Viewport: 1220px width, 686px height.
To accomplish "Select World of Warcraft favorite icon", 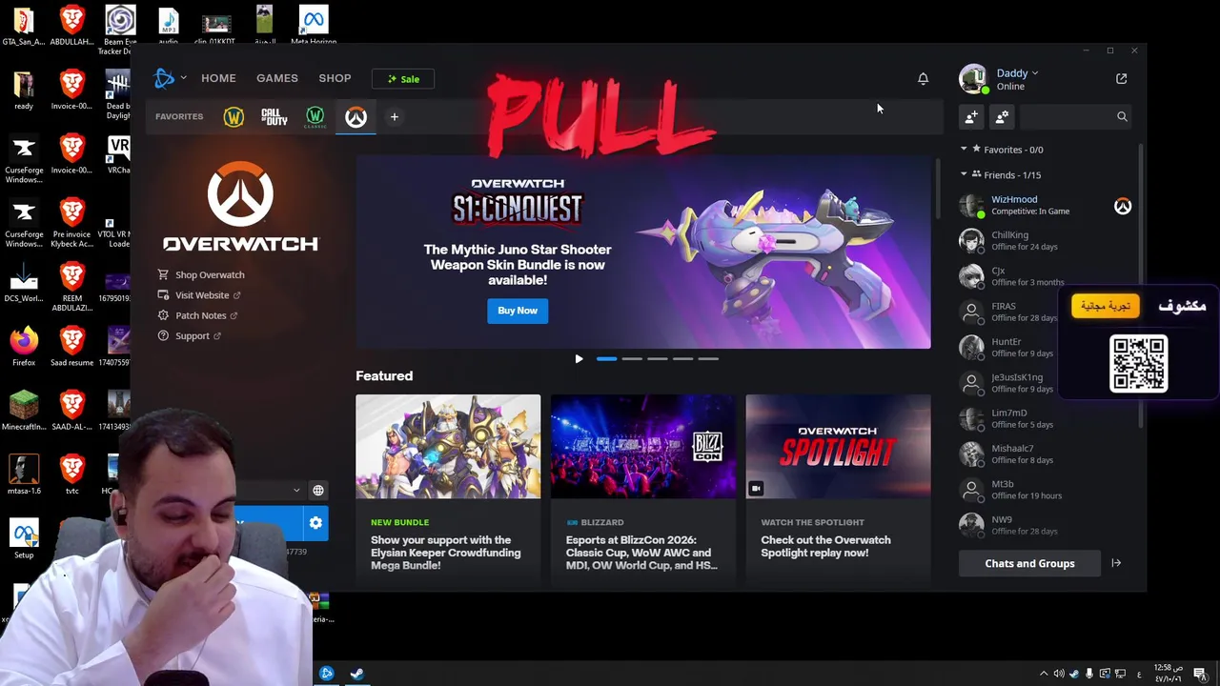I will 234,116.
